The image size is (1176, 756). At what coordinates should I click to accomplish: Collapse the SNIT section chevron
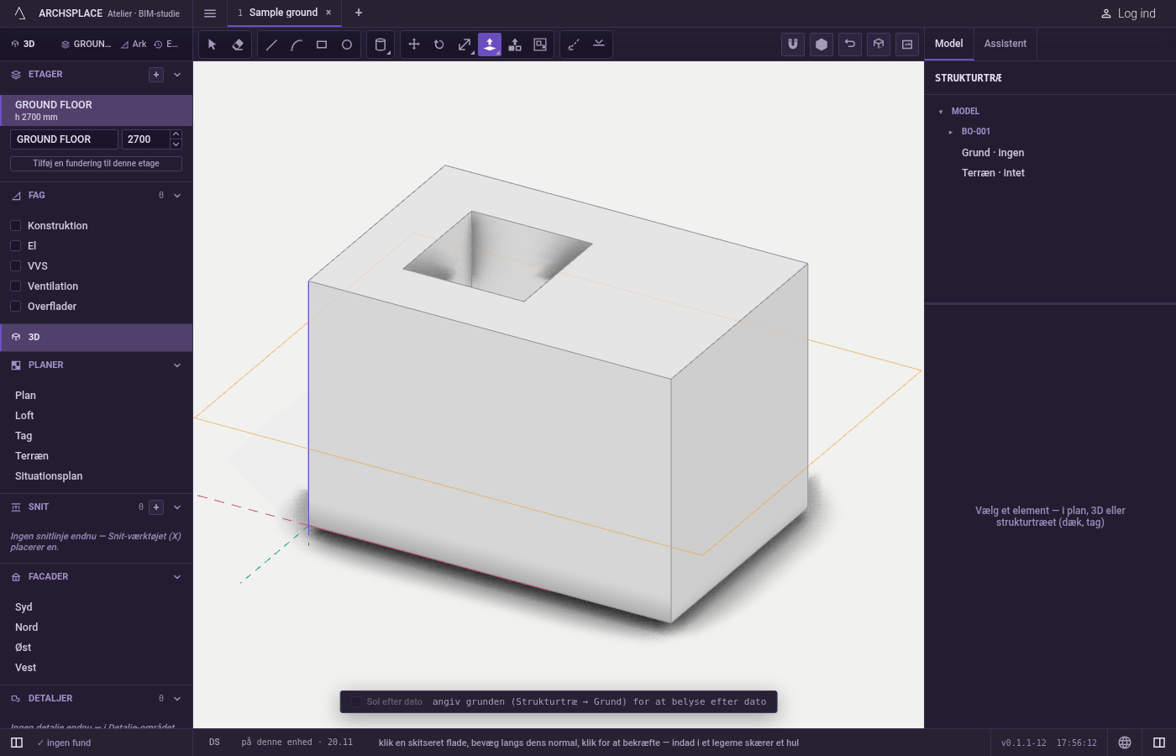[177, 507]
